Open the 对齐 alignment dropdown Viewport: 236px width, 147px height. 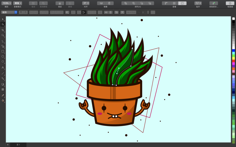[85, 3]
